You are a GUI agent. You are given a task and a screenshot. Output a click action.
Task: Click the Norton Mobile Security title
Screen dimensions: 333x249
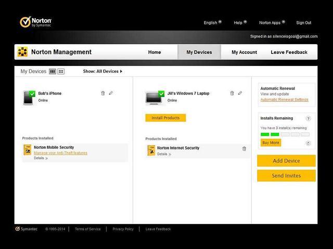click(54, 147)
